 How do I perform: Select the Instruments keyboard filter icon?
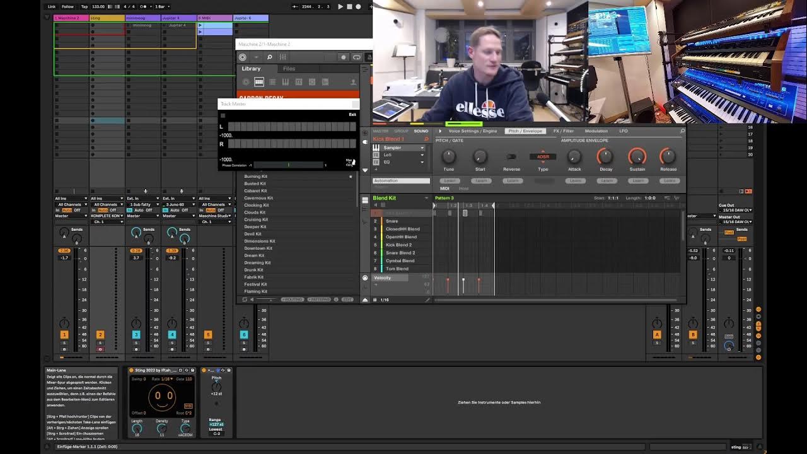click(286, 82)
